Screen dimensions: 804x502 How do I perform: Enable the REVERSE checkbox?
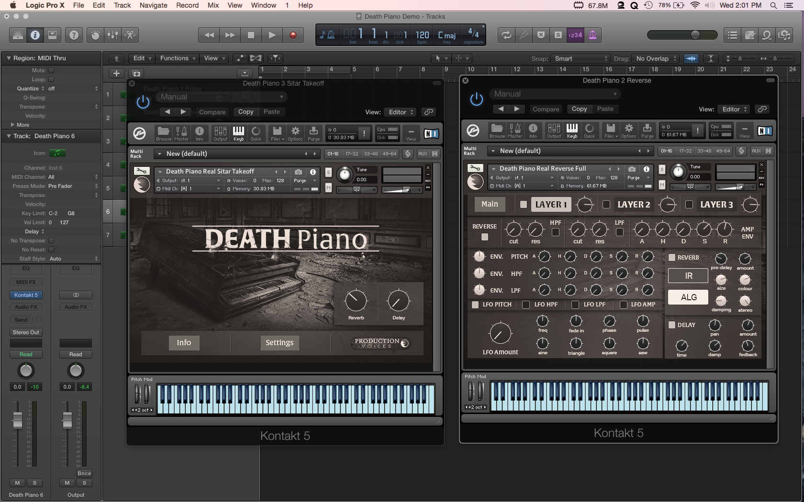point(484,237)
